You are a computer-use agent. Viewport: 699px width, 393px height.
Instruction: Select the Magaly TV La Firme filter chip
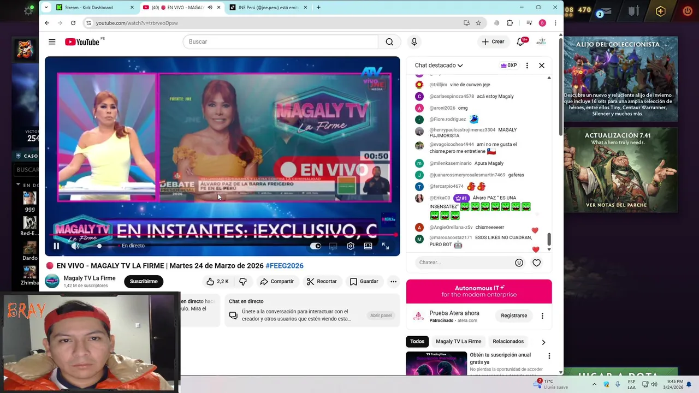458,342
